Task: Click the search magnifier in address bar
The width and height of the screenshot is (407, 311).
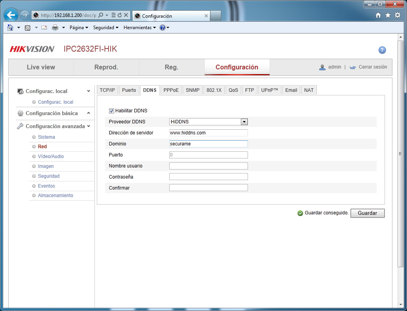Action: pyautogui.click(x=101, y=15)
